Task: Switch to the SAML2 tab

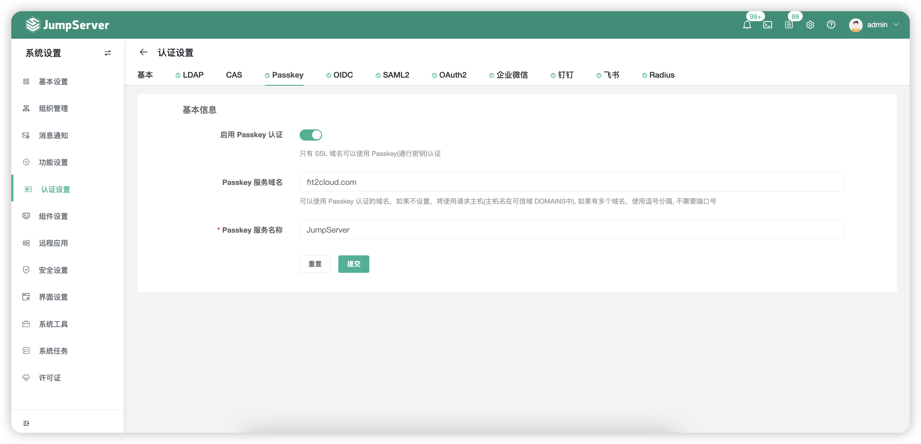Action: pyautogui.click(x=392, y=75)
